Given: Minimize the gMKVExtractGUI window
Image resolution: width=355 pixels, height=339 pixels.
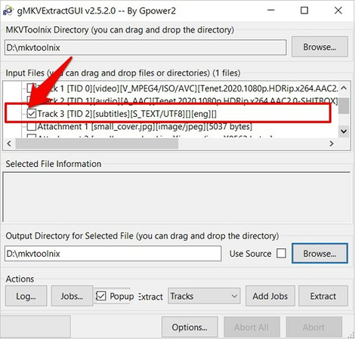Looking at the screenshot, I should [x=271, y=11].
